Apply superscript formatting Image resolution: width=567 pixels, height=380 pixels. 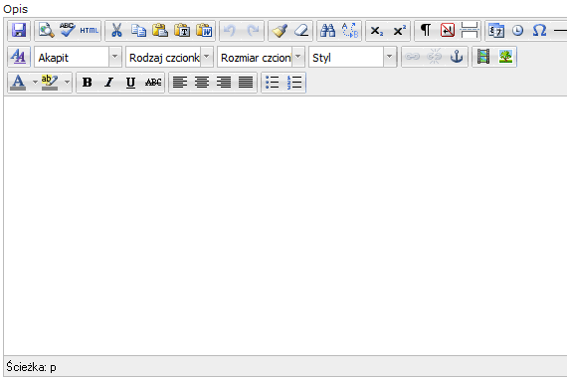(399, 31)
